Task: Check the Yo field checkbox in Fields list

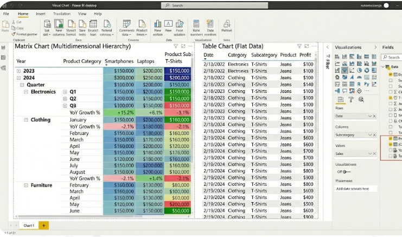Action: pyautogui.click(x=391, y=150)
